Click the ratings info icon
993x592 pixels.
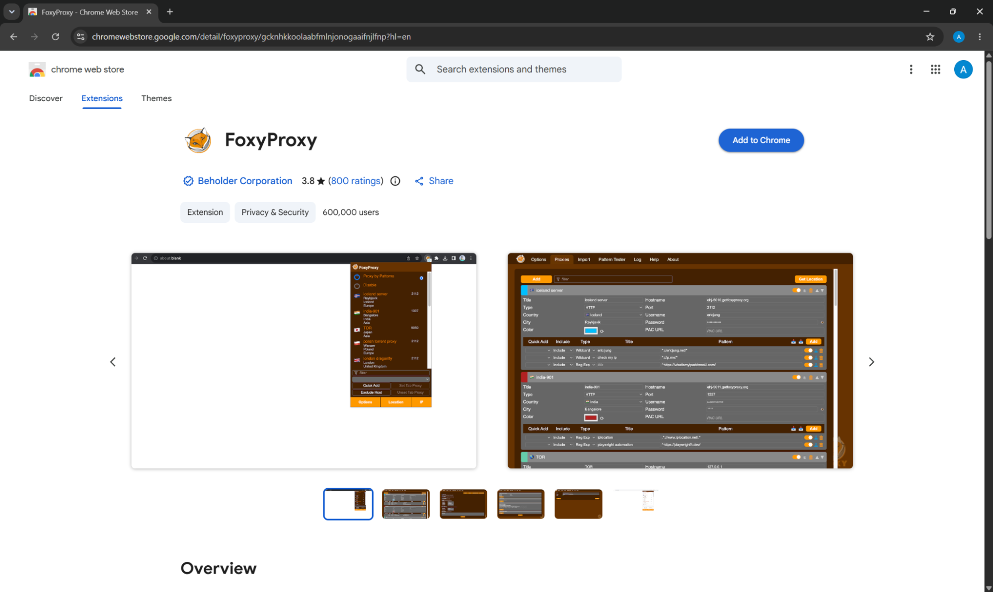pyautogui.click(x=395, y=181)
